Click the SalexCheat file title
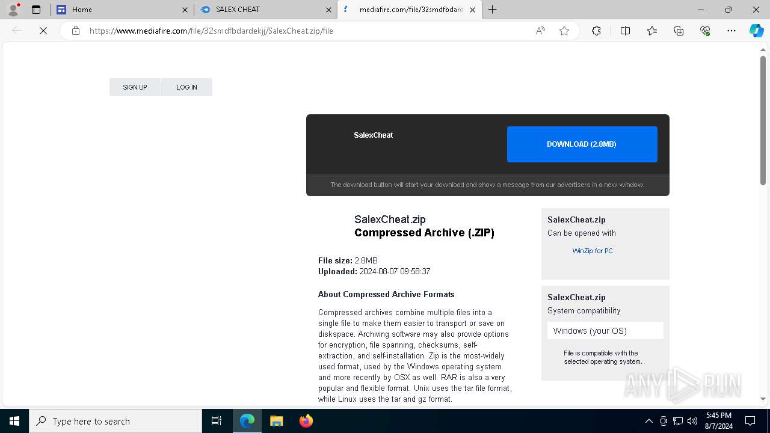 point(373,135)
